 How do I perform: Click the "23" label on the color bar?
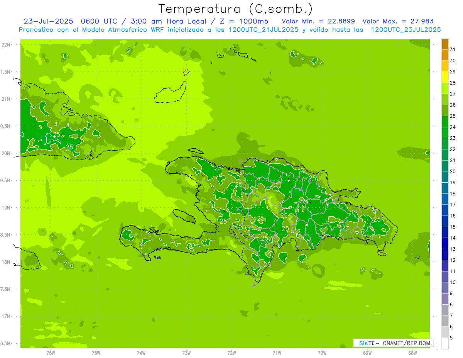453,138
